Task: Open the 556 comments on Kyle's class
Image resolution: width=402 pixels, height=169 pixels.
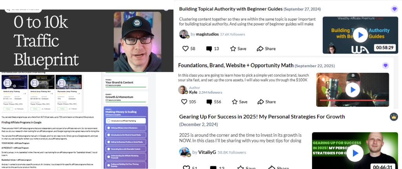Action: [x=214, y=102]
